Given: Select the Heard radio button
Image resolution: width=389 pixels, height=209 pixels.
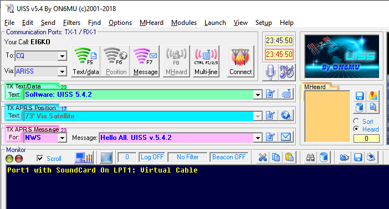Looking at the screenshot, I should (356, 129).
